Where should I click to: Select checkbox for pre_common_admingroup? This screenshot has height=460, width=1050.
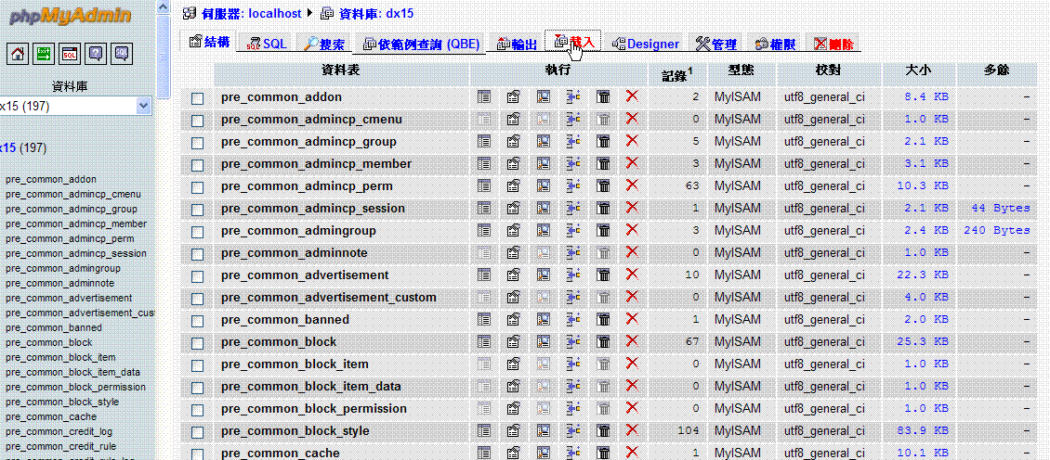pyautogui.click(x=197, y=232)
